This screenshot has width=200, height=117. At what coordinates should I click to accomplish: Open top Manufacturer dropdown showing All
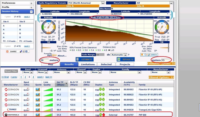point(171,3)
